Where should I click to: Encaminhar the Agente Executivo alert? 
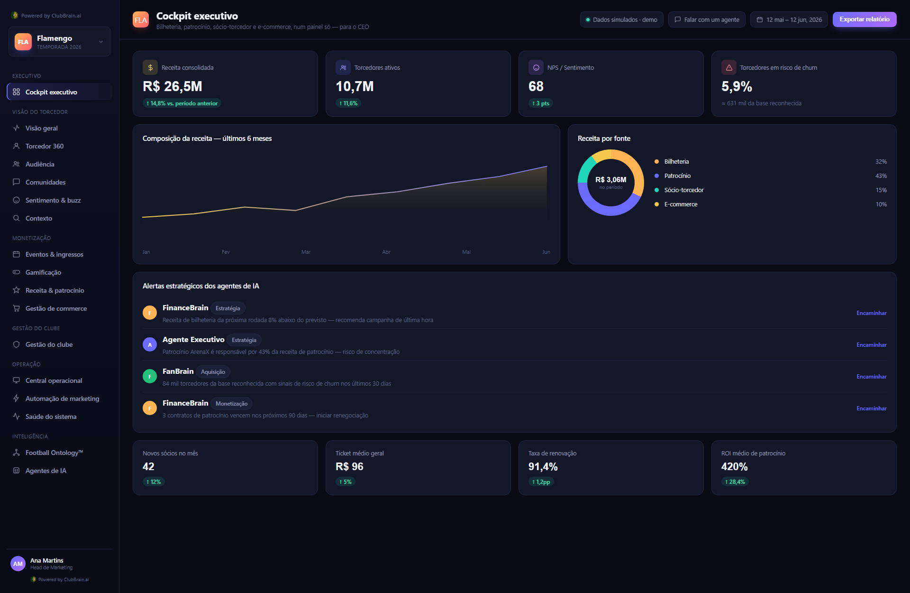click(x=871, y=345)
